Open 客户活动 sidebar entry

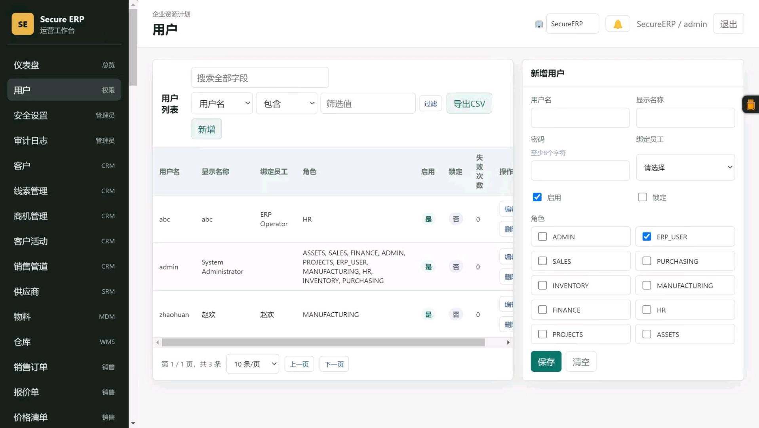coord(64,241)
